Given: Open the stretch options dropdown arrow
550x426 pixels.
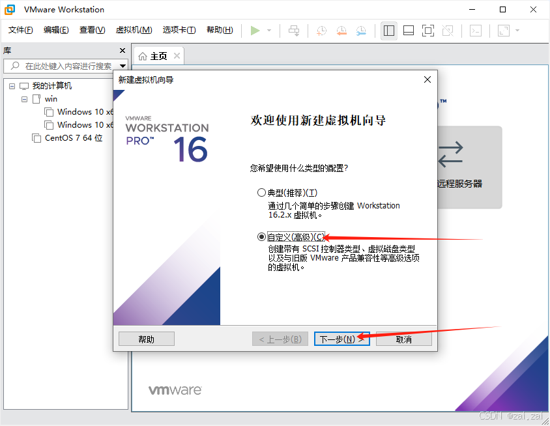Looking at the screenshot, I should click(517, 31).
